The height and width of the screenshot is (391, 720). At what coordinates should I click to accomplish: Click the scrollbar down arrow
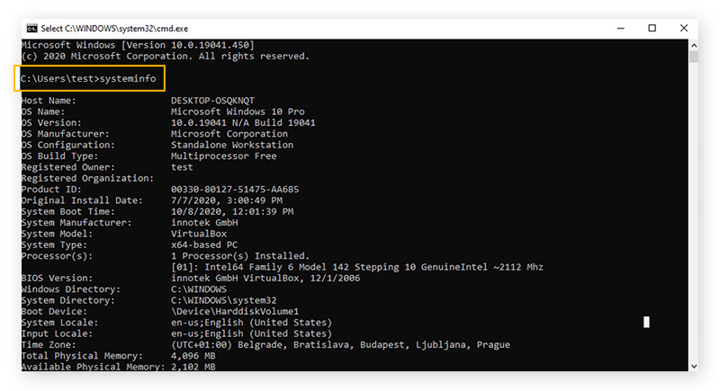(x=694, y=366)
